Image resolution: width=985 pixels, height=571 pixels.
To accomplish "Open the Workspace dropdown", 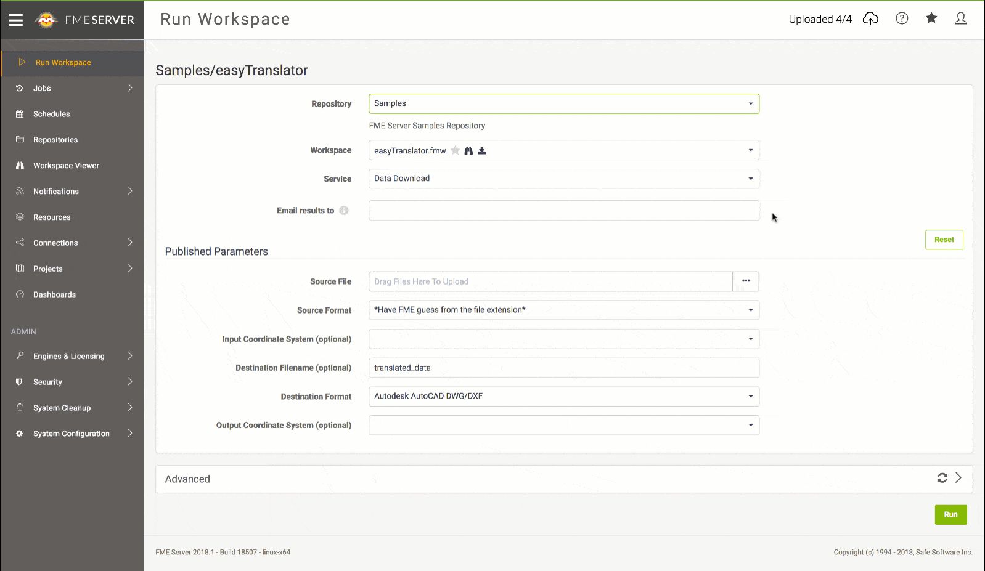I will (x=564, y=150).
